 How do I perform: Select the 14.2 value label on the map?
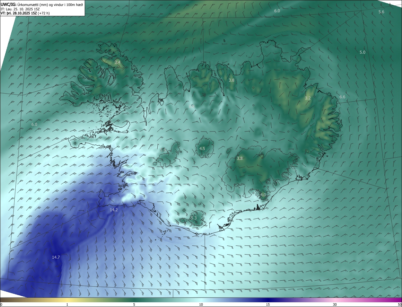[x=114, y=210]
